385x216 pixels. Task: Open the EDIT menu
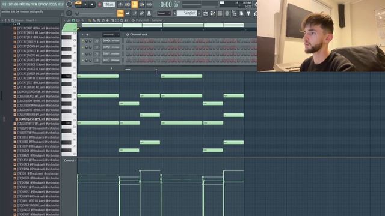point(10,4)
